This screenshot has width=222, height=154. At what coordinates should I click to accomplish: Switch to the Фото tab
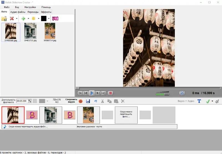(x=4, y=12)
